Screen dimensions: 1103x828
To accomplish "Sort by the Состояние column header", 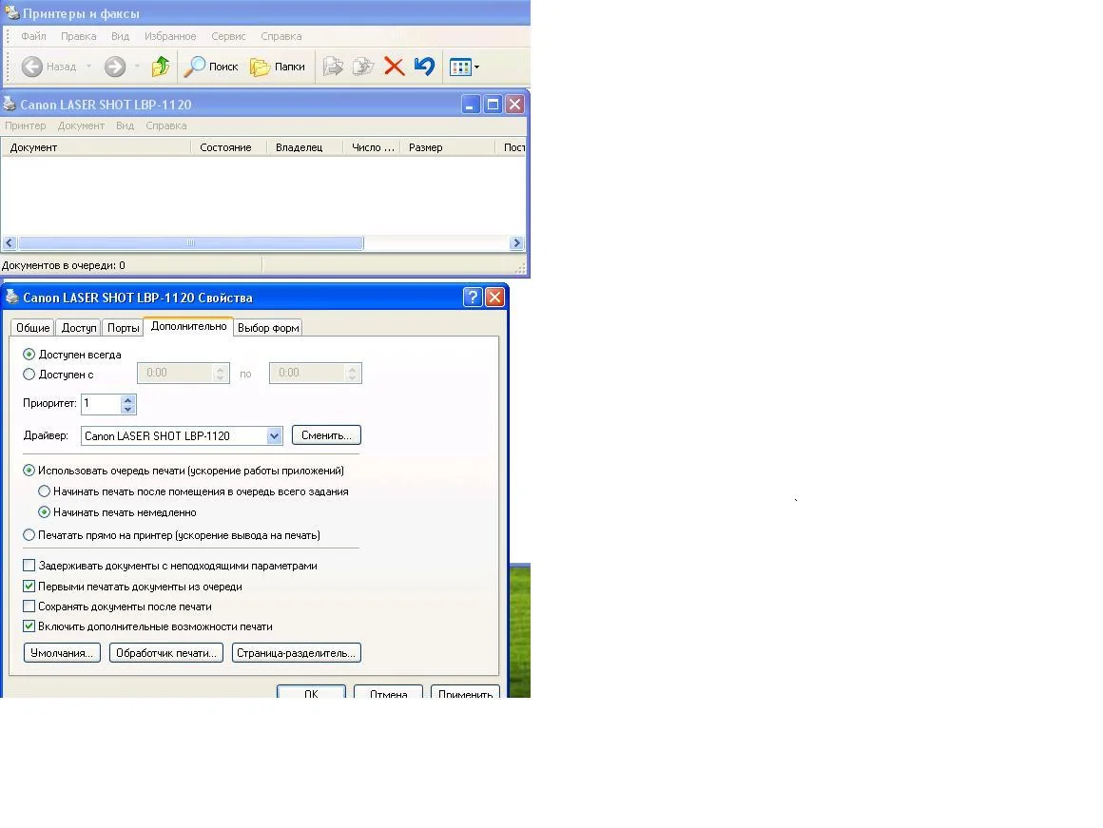I will (228, 147).
